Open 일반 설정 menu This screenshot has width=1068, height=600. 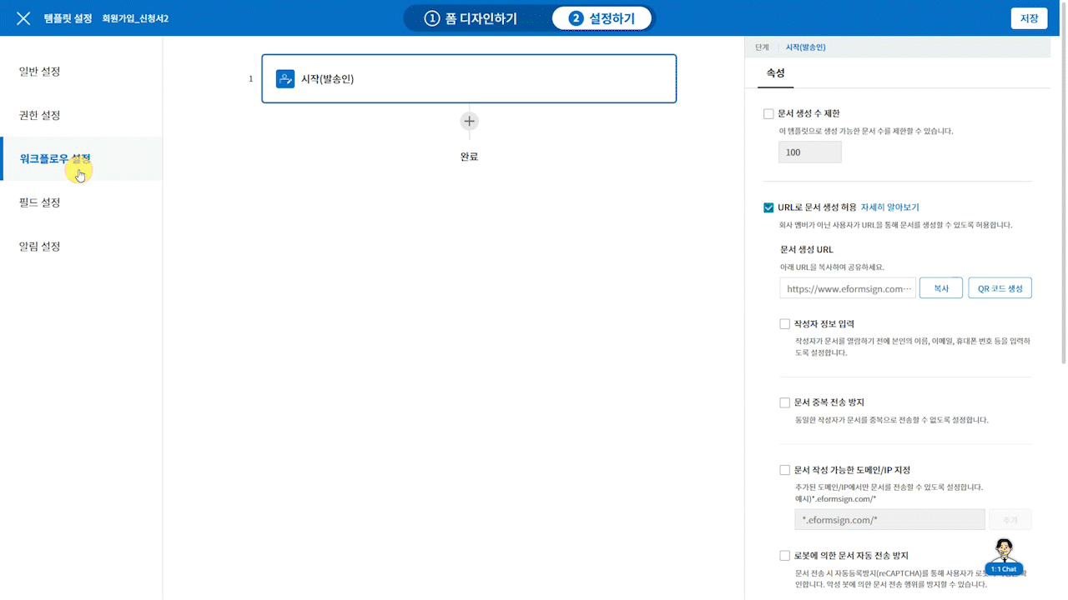pos(40,72)
